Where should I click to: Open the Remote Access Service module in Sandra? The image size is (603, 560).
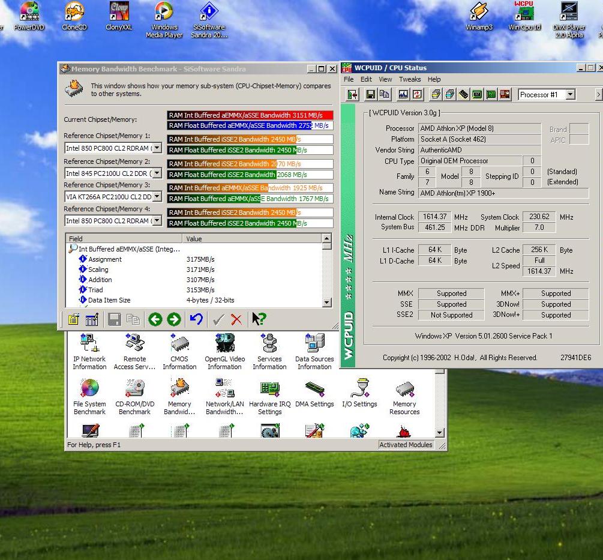click(x=134, y=352)
